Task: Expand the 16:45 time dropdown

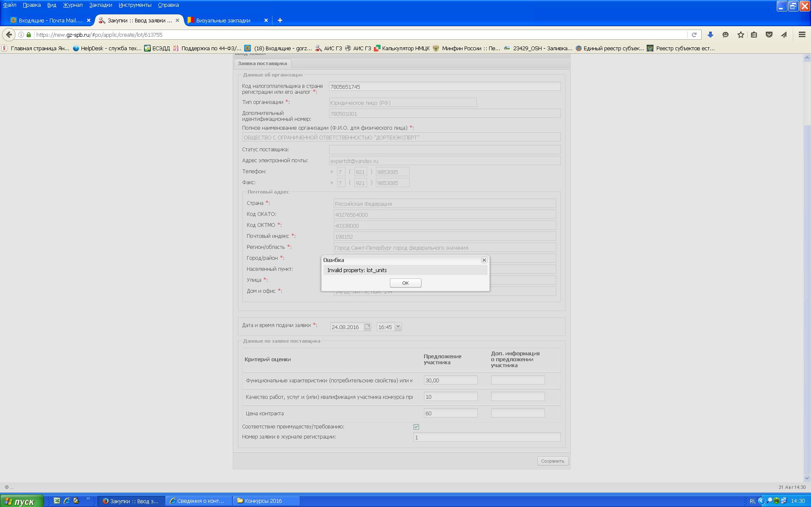Action: click(x=398, y=327)
